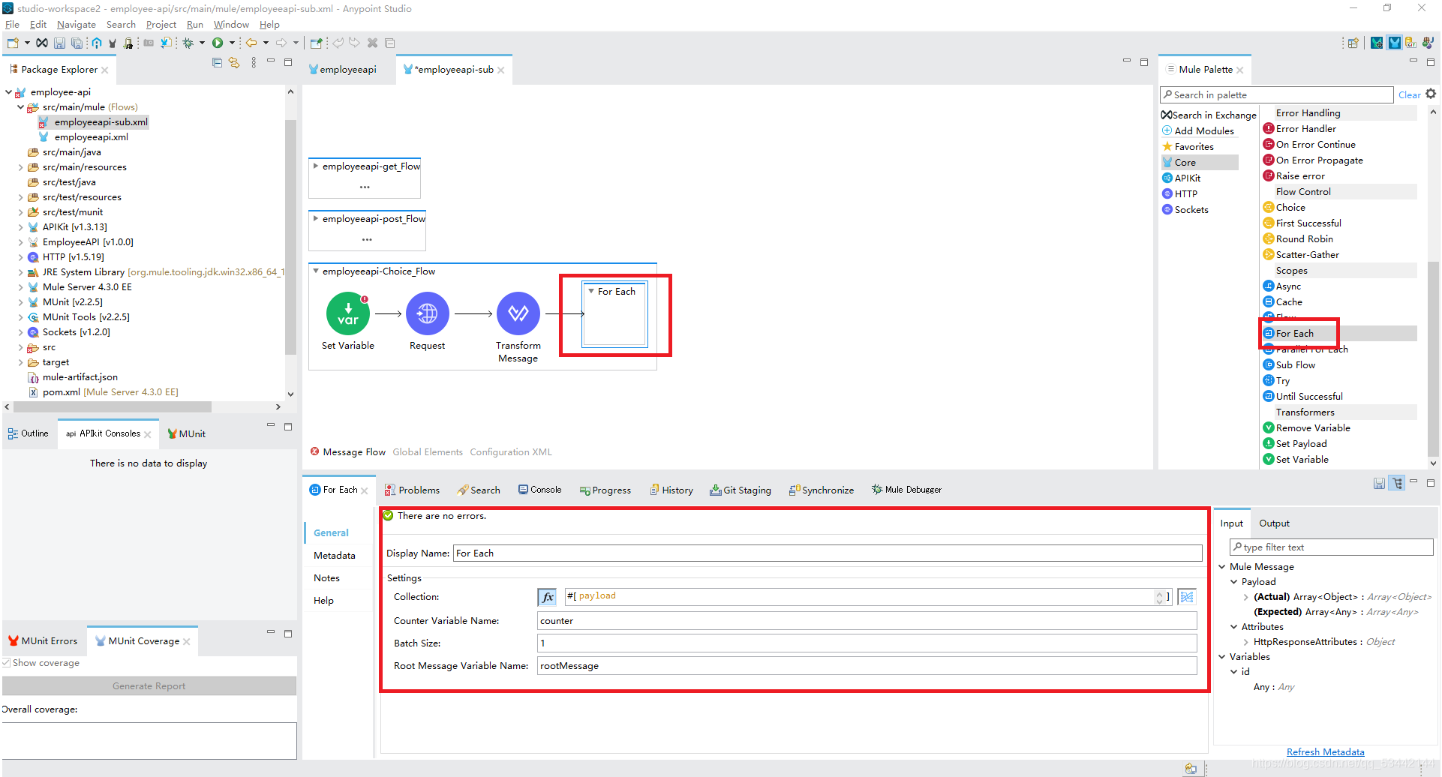
Task: Toggle the Show coverage checkbox
Action: pyautogui.click(x=7, y=663)
